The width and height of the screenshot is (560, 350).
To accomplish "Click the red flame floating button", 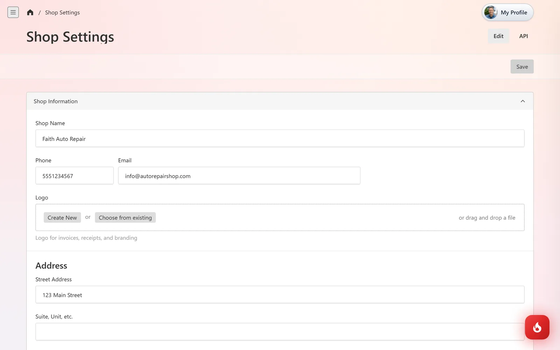I will 537,327.
